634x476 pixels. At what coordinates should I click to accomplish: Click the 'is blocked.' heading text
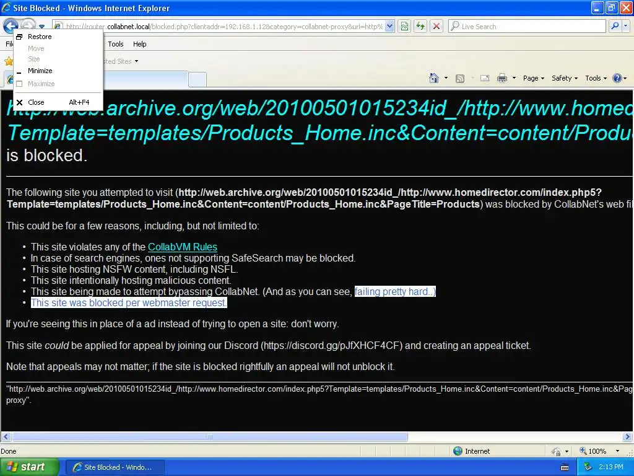tap(47, 156)
